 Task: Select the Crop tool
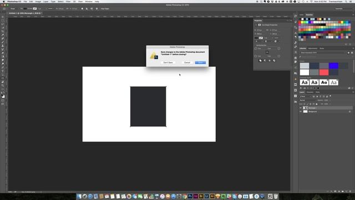click(x=3, y=31)
